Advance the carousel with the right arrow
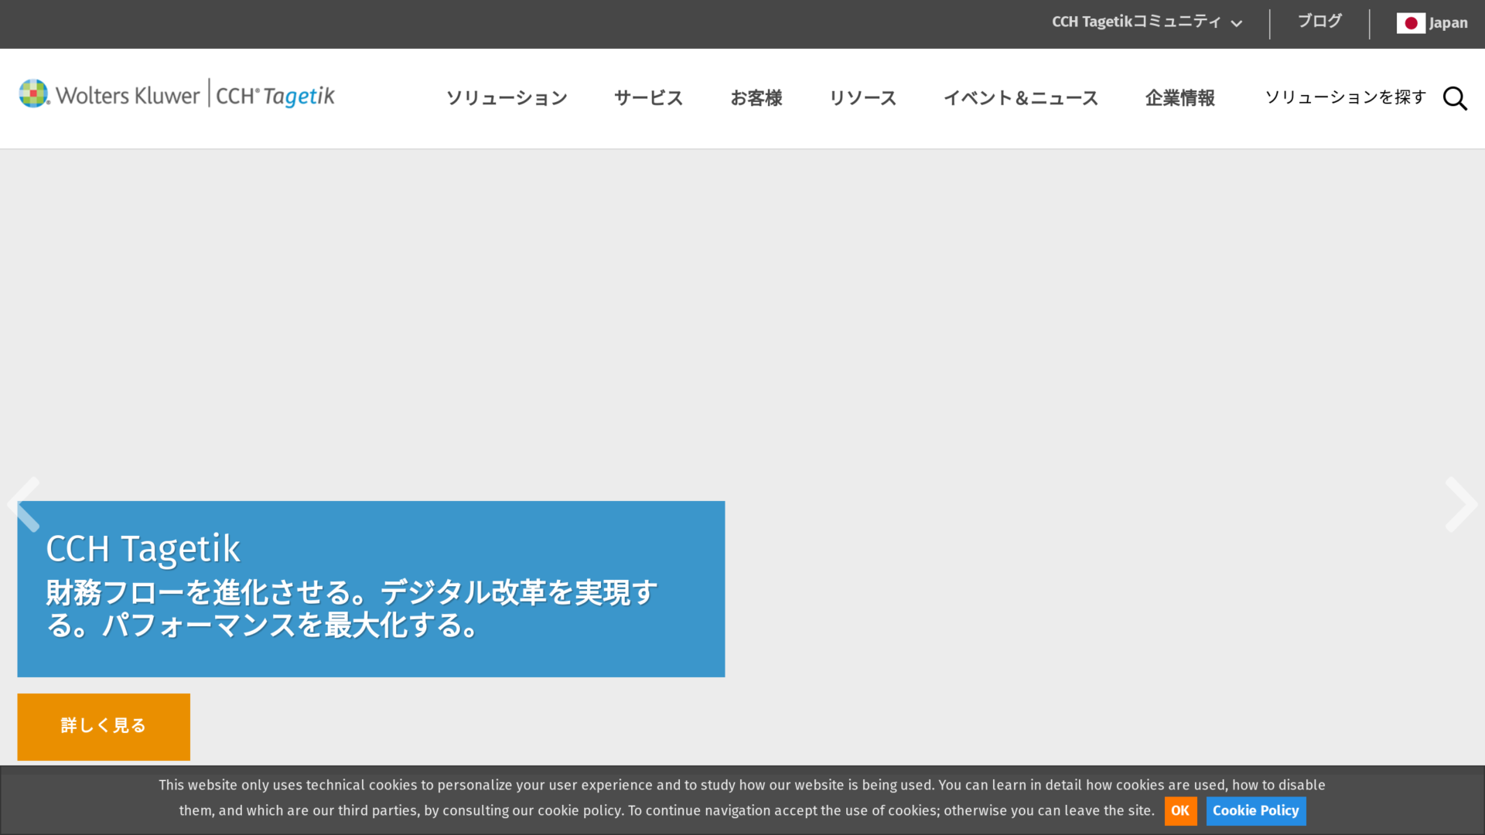 point(1462,504)
